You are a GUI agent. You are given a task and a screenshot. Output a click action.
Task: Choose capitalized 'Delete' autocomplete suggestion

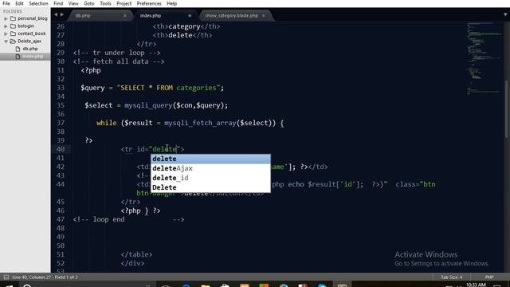[x=210, y=187]
